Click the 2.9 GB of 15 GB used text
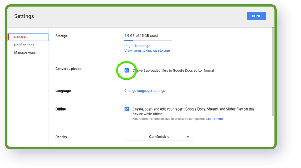This screenshot has height=168, width=301. pos(141,36)
